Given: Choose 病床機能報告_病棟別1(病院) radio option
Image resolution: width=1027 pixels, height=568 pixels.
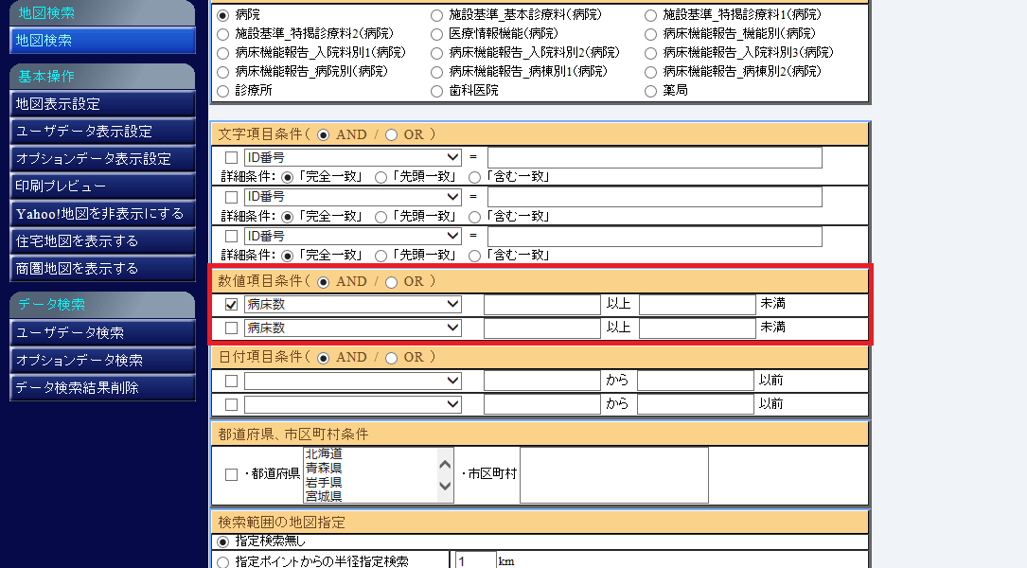Looking at the screenshot, I should point(437,72).
